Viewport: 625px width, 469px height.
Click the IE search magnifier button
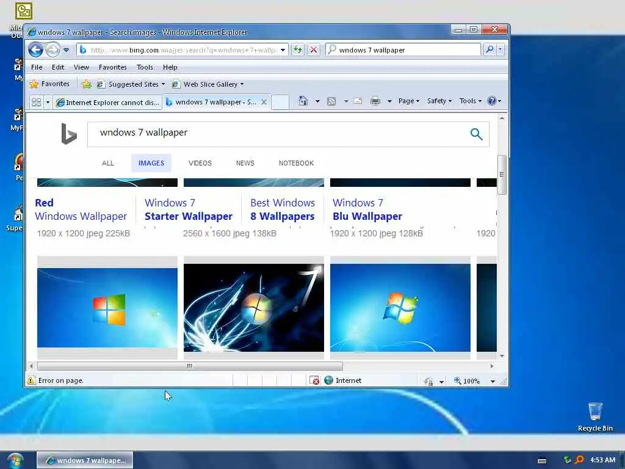[490, 50]
